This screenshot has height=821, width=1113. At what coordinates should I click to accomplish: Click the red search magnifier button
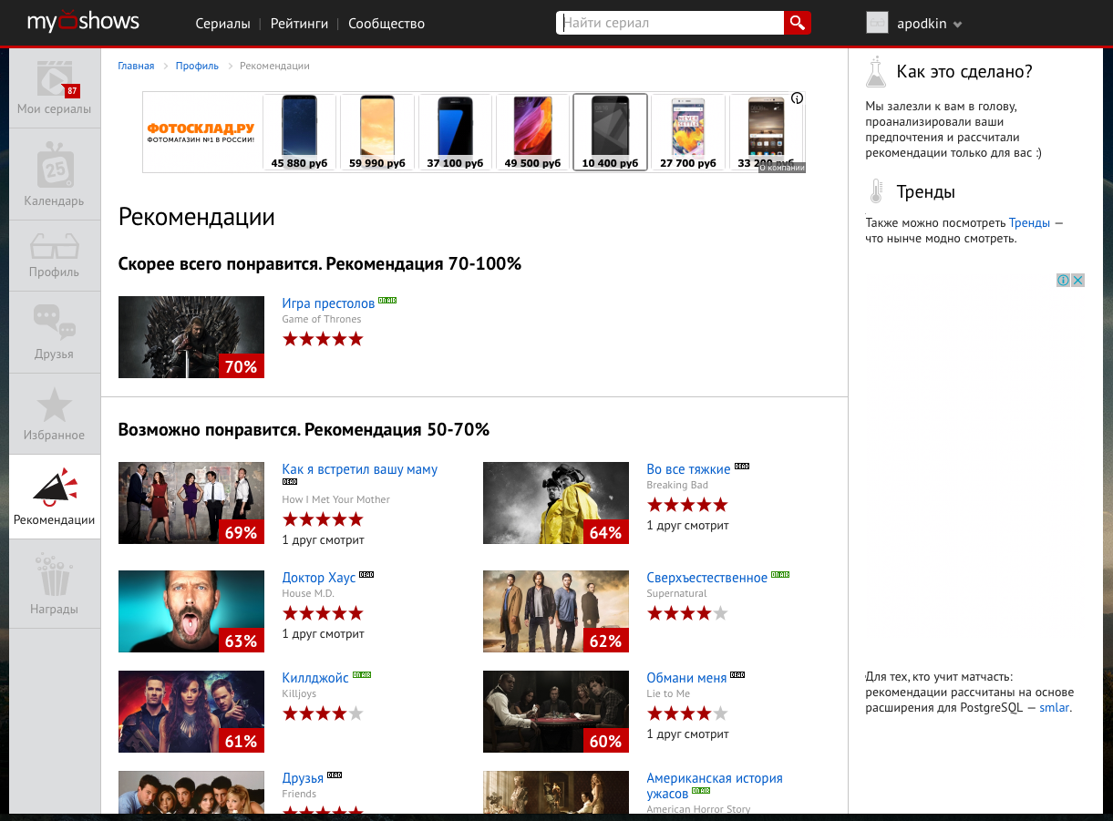coord(797,23)
